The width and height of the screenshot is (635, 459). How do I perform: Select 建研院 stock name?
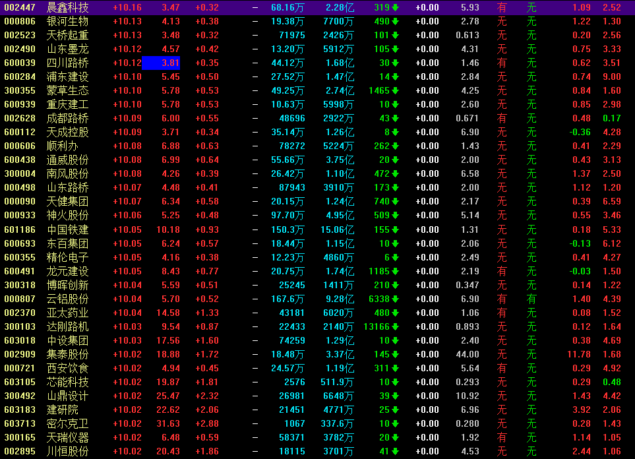point(62,410)
